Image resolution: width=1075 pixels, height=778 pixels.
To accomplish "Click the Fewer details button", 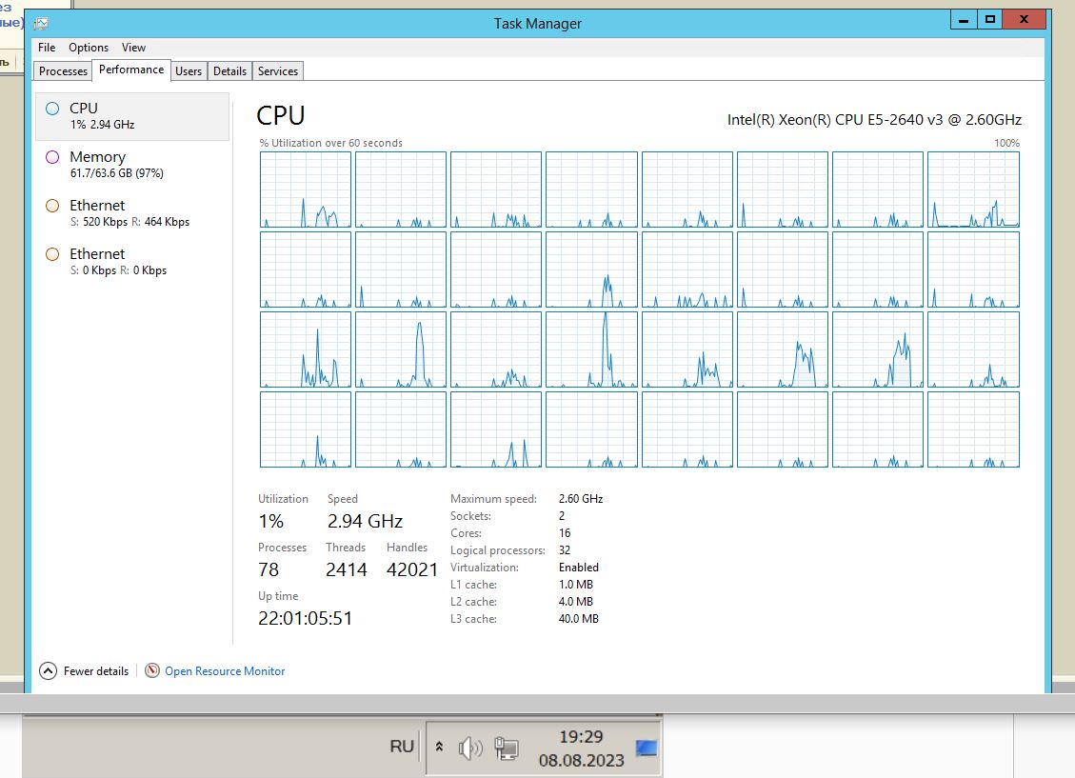I will click(85, 671).
